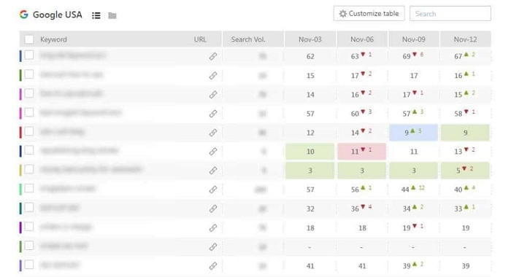511x277 pixels.
Task: Click link icon in row with dashes
Action: (213, 246)
